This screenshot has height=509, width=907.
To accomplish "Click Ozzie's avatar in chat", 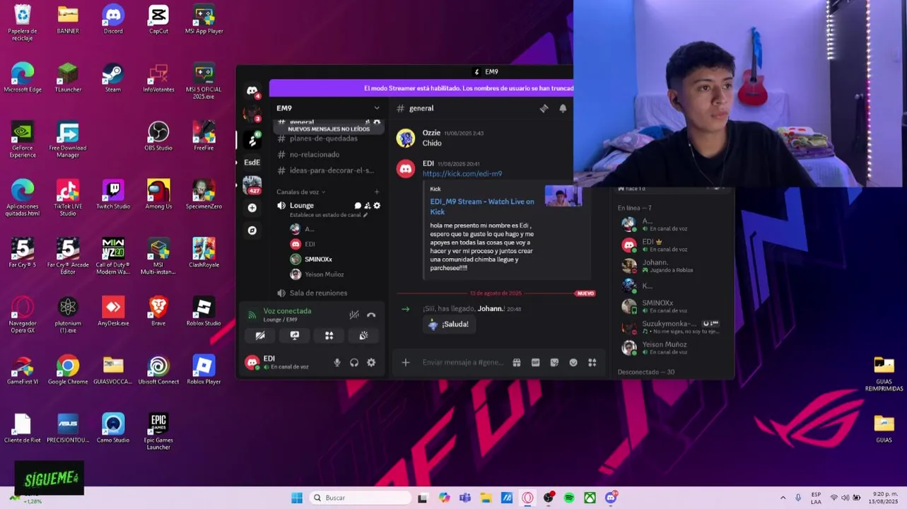I will click(x=406, y=138).
